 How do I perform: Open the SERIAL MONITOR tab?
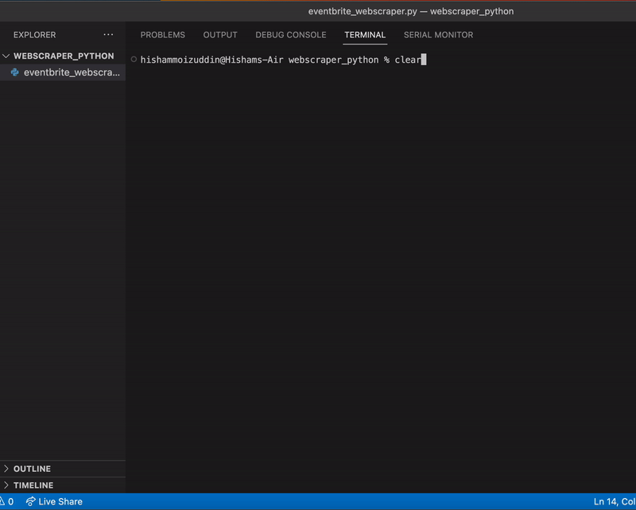pos(436,35)
